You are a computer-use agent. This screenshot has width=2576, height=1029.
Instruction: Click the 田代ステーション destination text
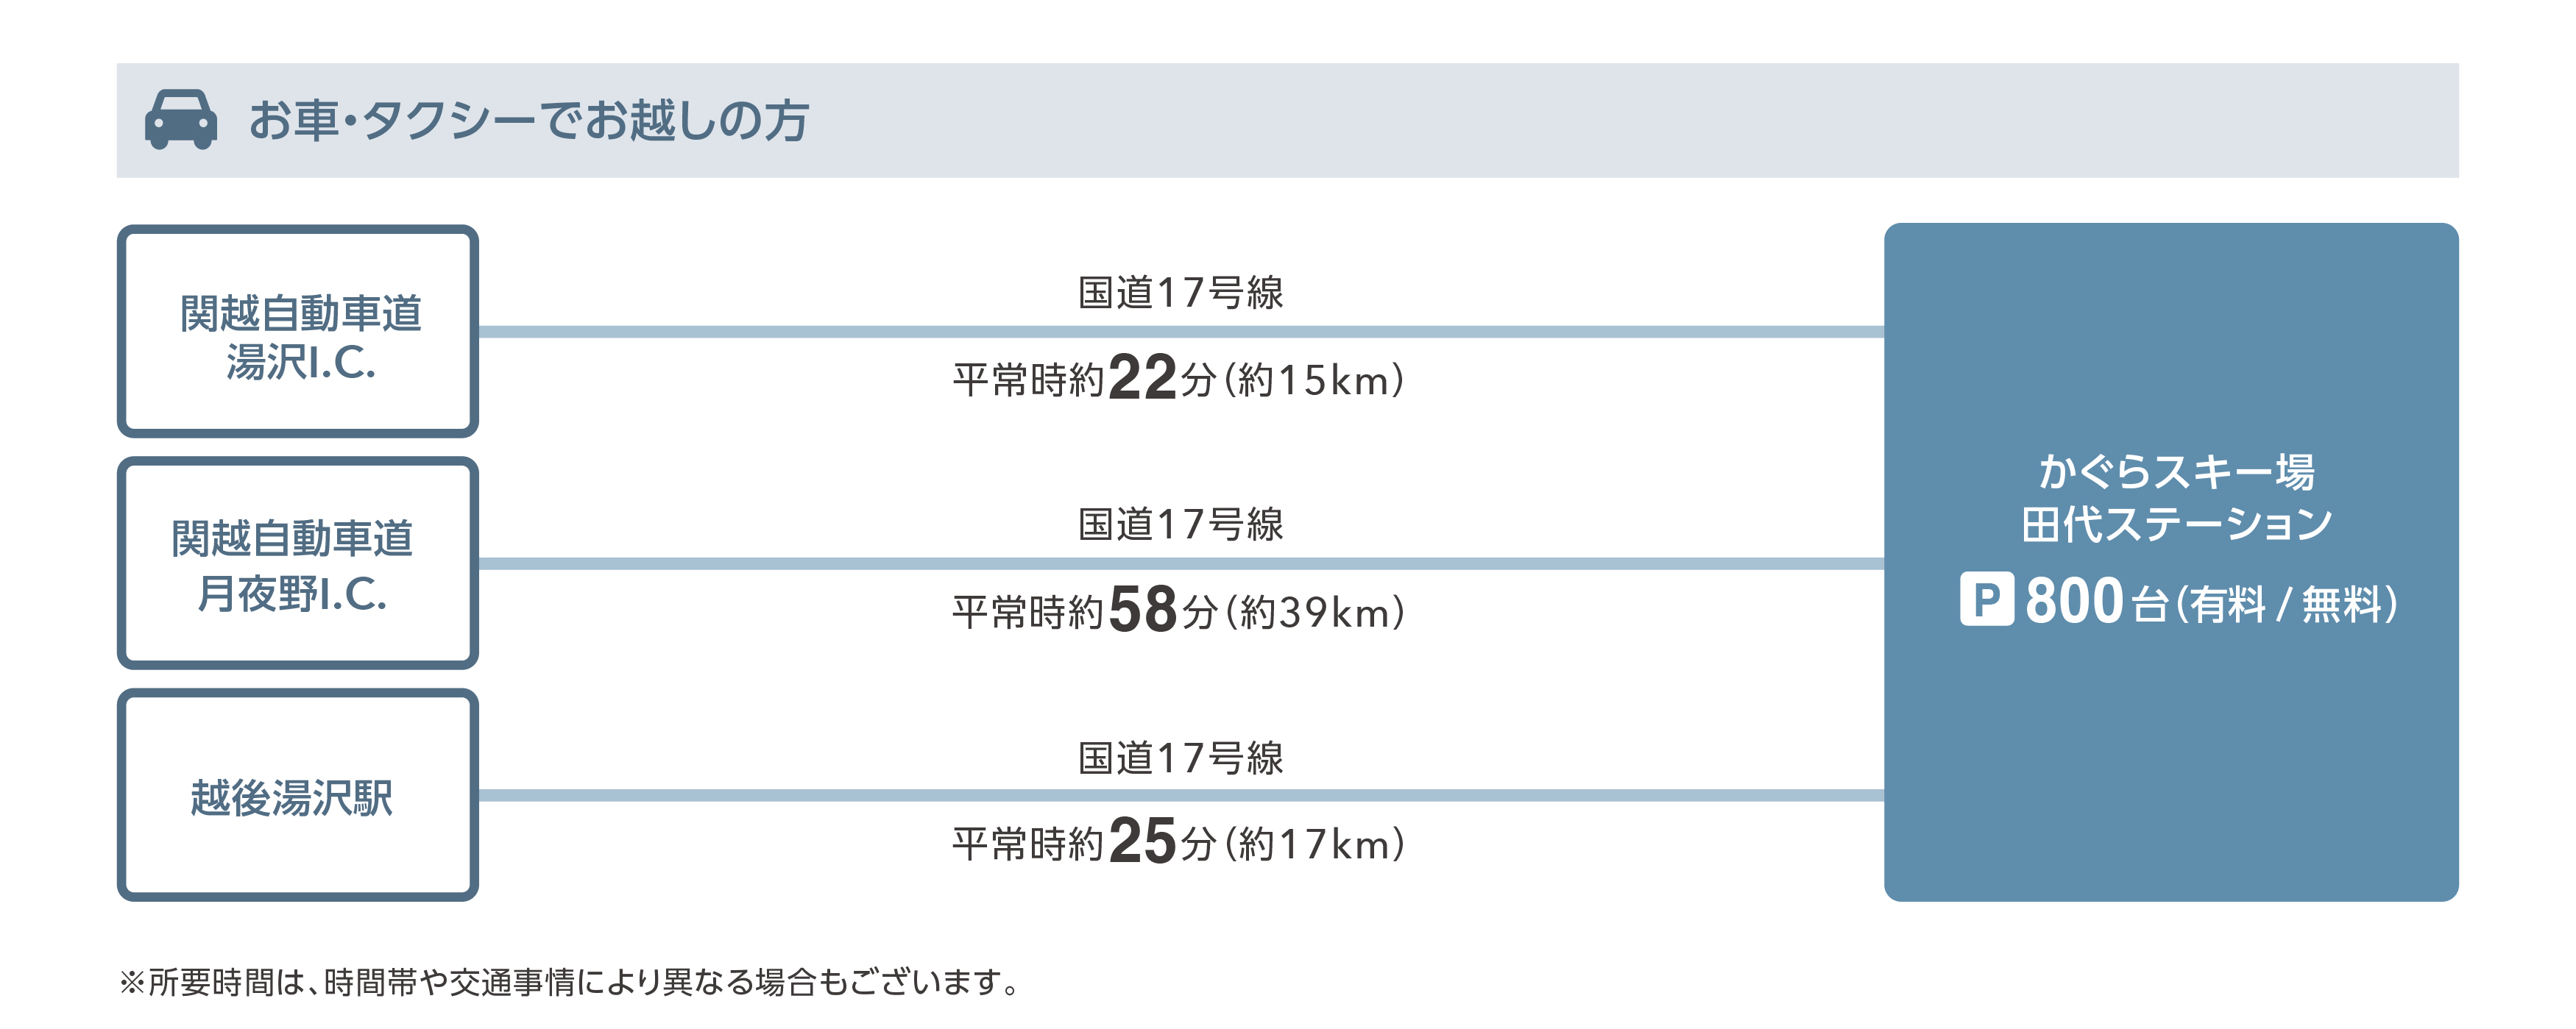(x=2176, y=524)
